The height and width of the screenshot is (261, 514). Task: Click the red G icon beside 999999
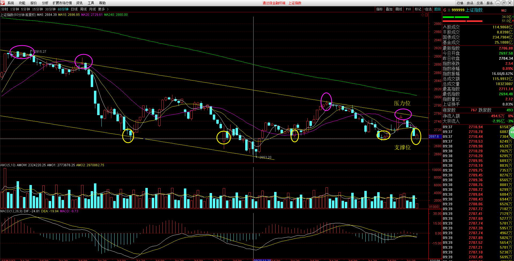tap(445, 10)
